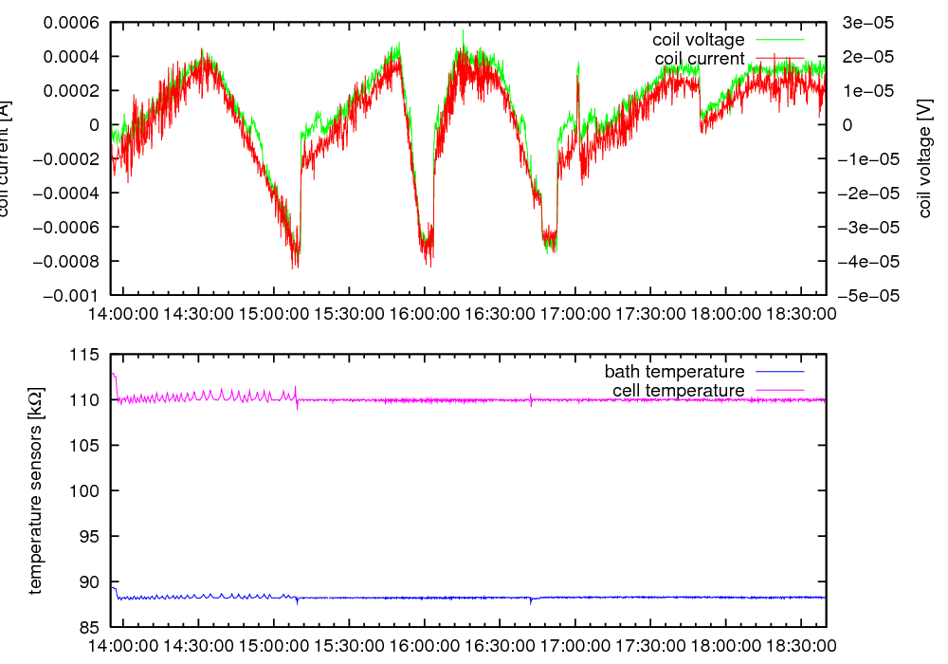Select the blue bath temperature legend line
Screen dimensions: 948x664
pyautogui.click(x=780, y=372)
